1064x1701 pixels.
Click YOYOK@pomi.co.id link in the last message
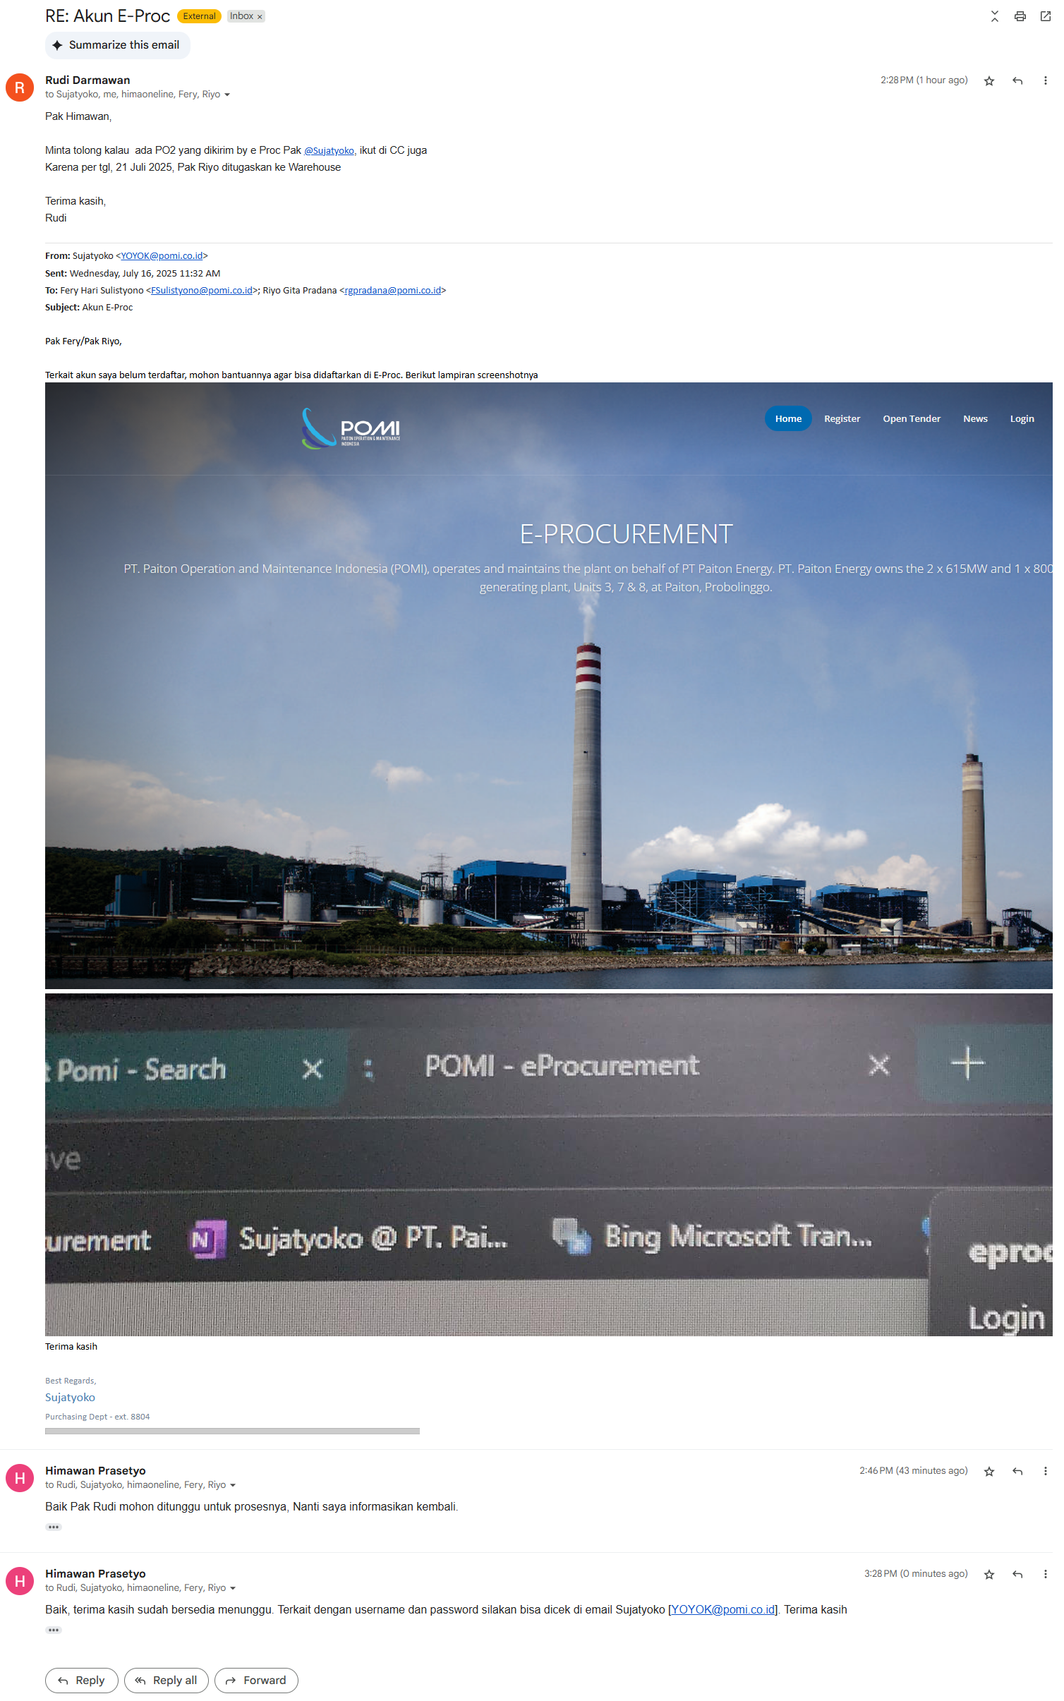(723, 1610)
